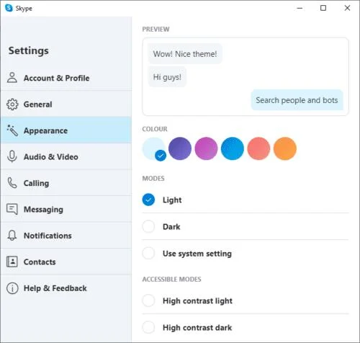Image resolution: width=360 pixels, height=343 pixels.
Task: Click the COLOUR section label
Action: coord(155,129)
